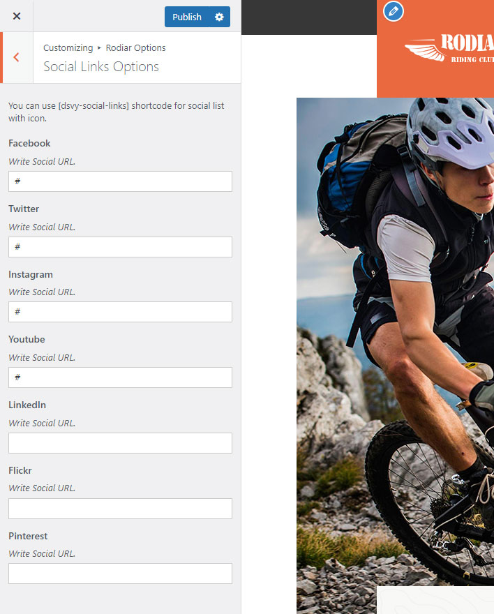Focus the Instagram social URL field
Image resolution: width=494 pixels, height=614 pixels.
(x=120, y=312)
